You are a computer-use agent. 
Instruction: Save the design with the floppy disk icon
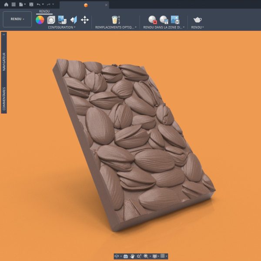(31, 4)
